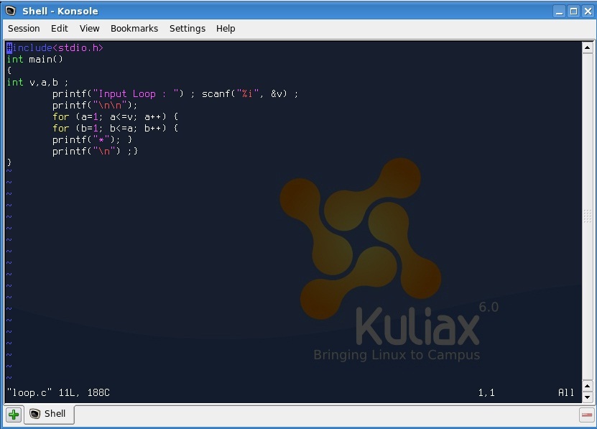Click the 'int main()' text
The height and width of the screenshot is (429, 597).
34,60
